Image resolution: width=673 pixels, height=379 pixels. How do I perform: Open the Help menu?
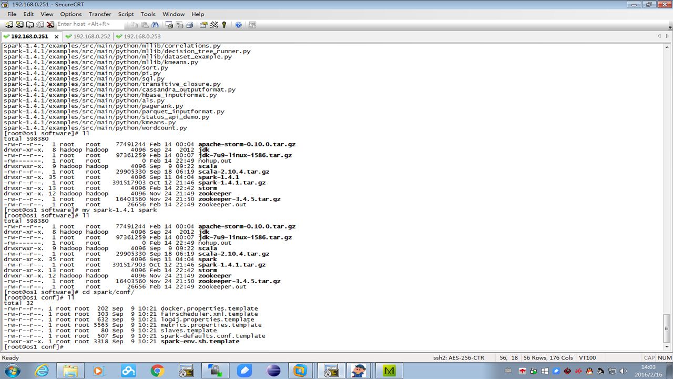[198, 14]
